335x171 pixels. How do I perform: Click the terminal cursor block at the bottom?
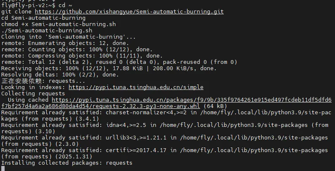click(3, 168)
